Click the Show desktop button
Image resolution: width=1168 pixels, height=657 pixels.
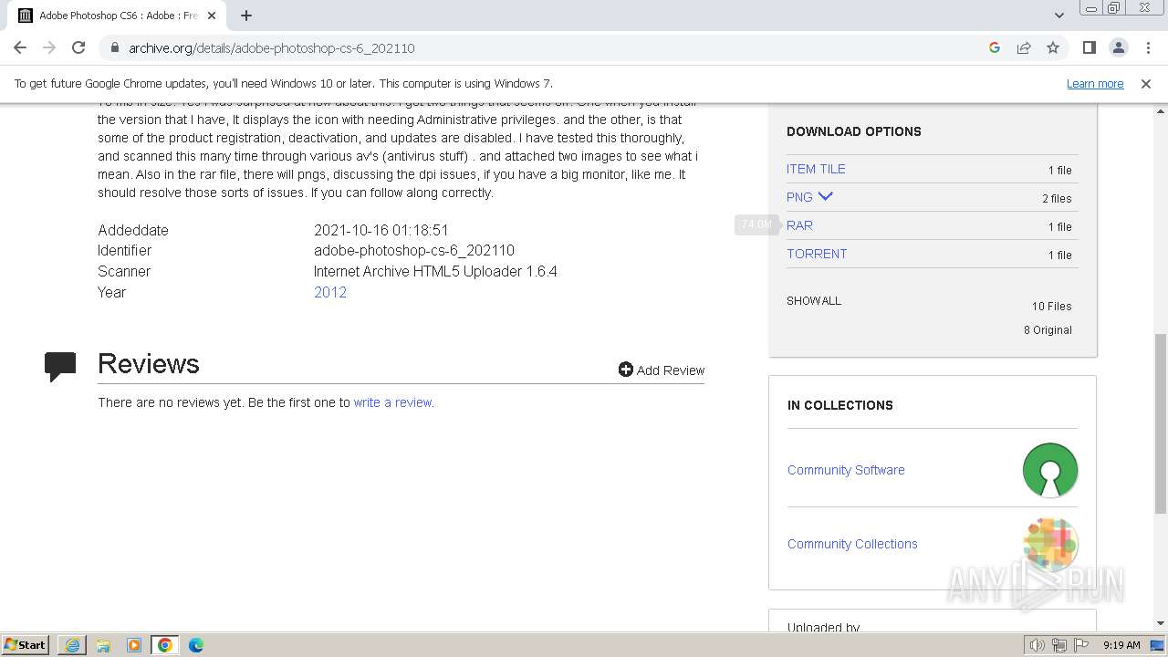(x=1158, y=645)
